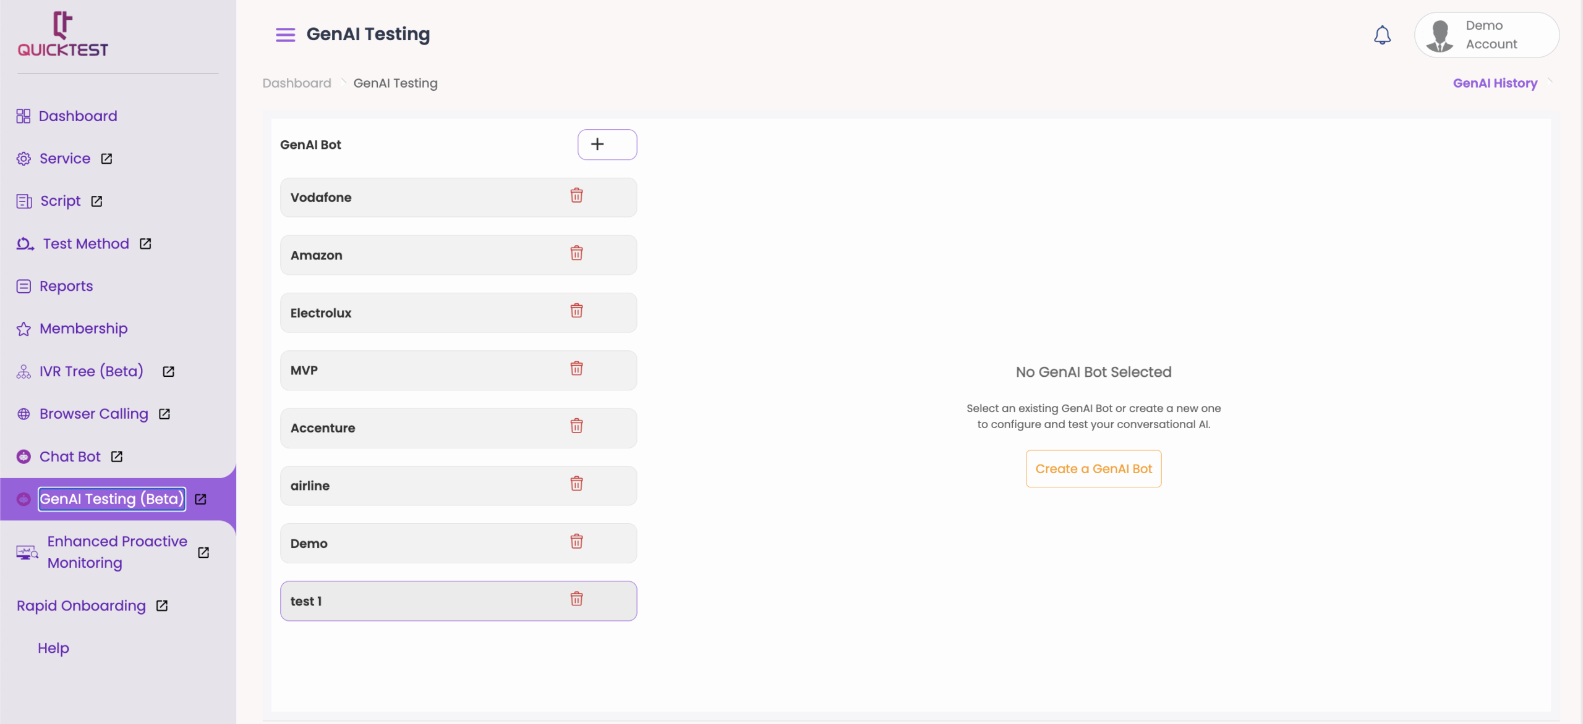This screenshot has height=724, width=1583.
Task: Go to Reports in the sidebar
Action: point(66,286)
